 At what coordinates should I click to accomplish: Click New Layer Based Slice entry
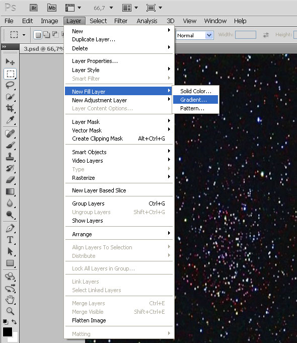119,190
